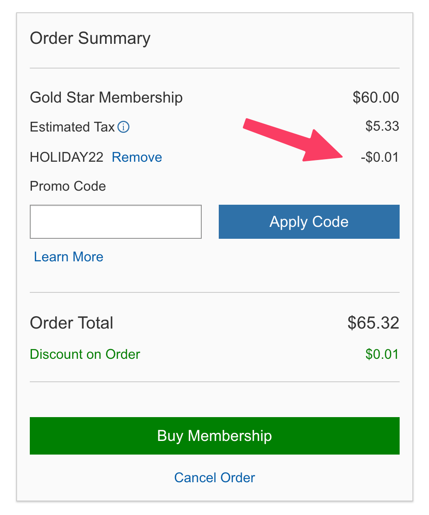Click the Promo Code field label
The image size is (429, 515).
click(x=68, y=186)
